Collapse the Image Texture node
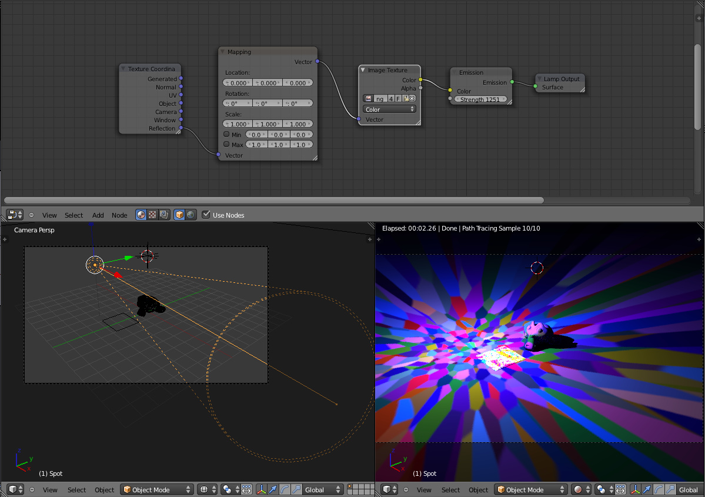The image size is (705, 497). (x=363, y=70)
